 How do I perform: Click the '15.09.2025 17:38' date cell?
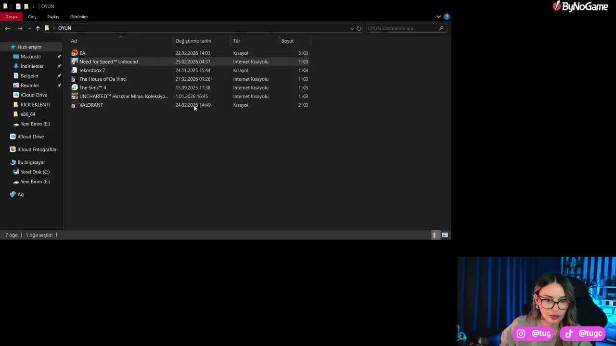(x=193, y=87)
